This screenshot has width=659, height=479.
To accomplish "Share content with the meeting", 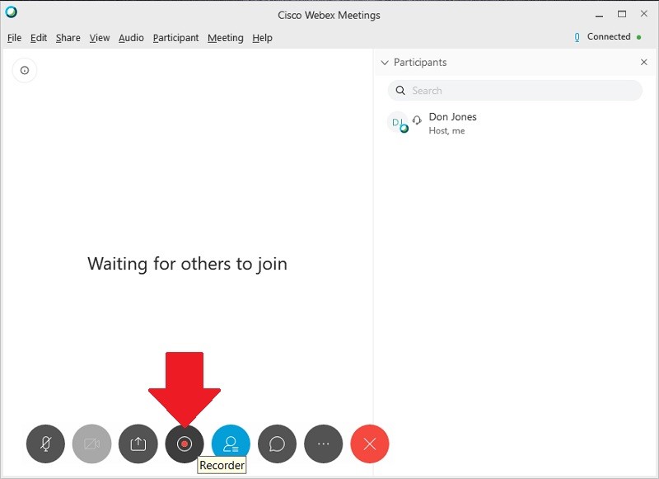I will (x=138, y=444).
